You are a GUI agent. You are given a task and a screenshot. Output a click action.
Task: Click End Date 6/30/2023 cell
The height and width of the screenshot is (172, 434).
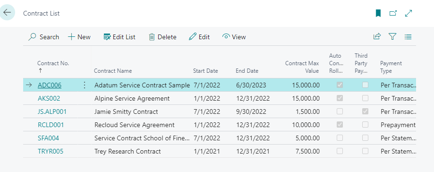point(251,86)
